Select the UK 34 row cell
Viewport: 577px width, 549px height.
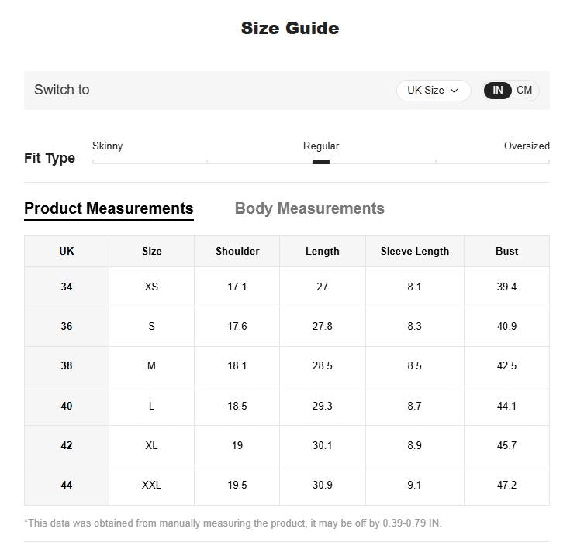pos(67,287)
